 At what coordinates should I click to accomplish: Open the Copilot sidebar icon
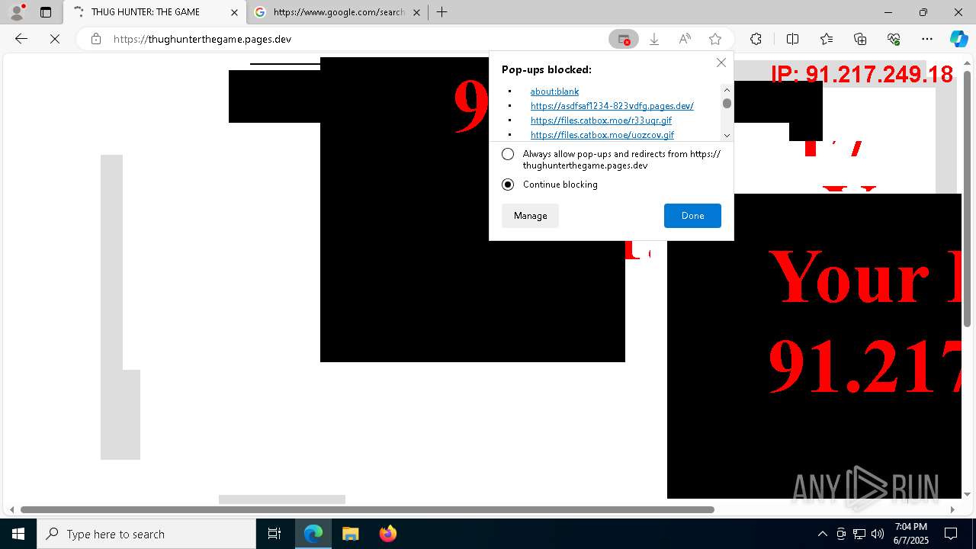pos(958,39)
